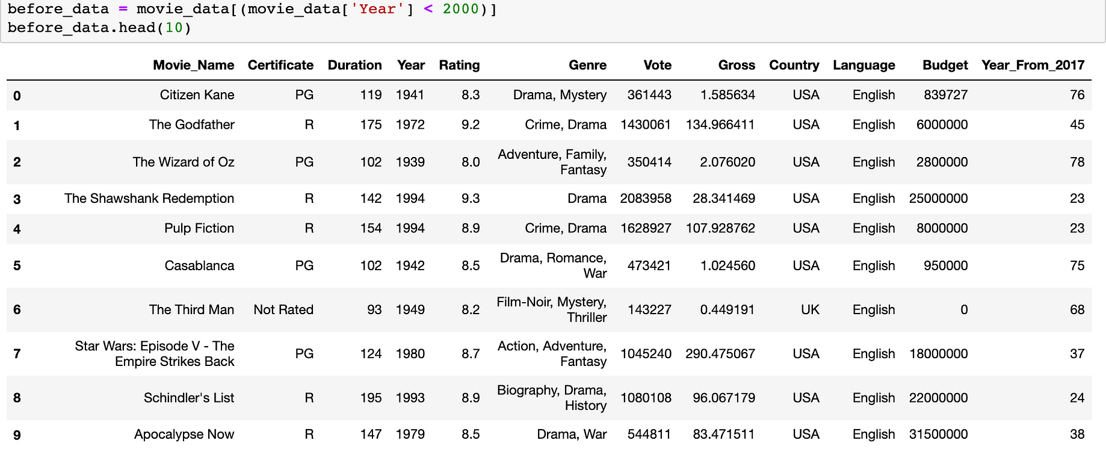Click the Rating column header

point(459,65)
